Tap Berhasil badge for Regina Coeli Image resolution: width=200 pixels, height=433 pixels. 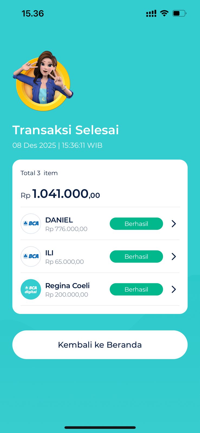coord(136,289)
